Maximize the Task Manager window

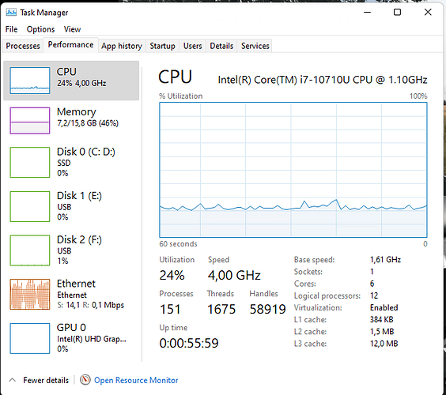pyautogui.click(x=397, y=12)
